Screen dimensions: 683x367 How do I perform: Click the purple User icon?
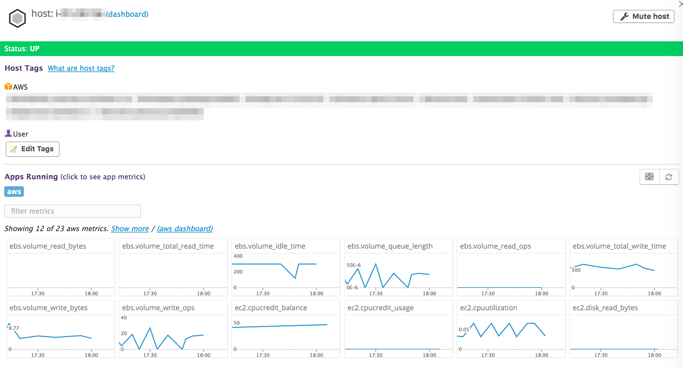tap(8, 133)
